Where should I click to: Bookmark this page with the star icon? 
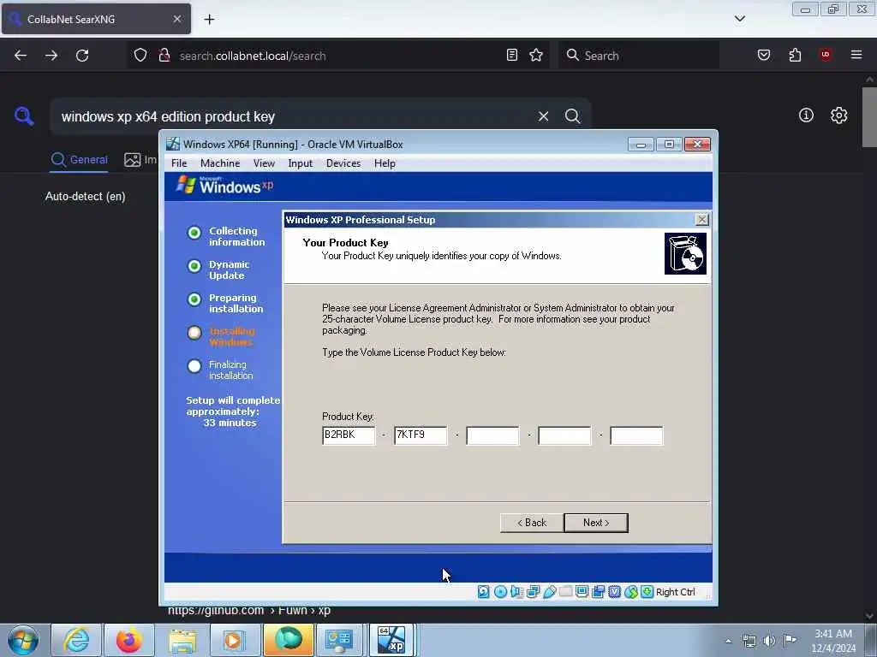pyautogui.click(x=536, y=55)
